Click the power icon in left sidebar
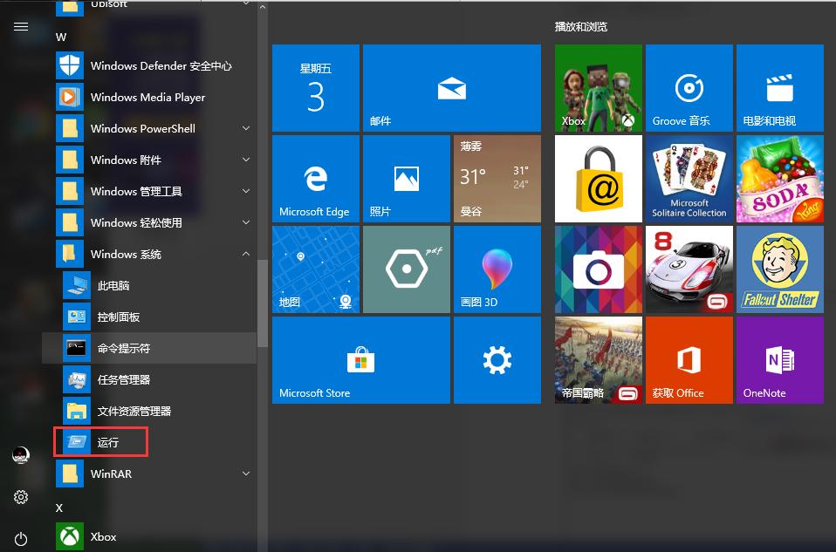The width and height of the screenshot is (836, 552). [21, 540]
